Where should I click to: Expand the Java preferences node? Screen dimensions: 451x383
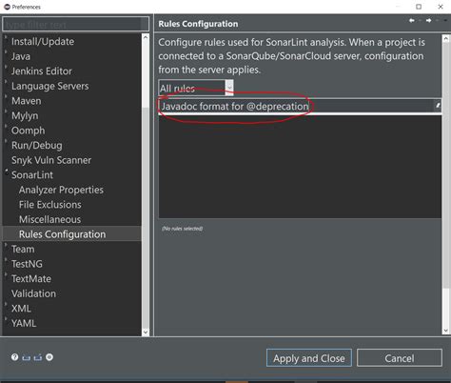tap(6, 51)
